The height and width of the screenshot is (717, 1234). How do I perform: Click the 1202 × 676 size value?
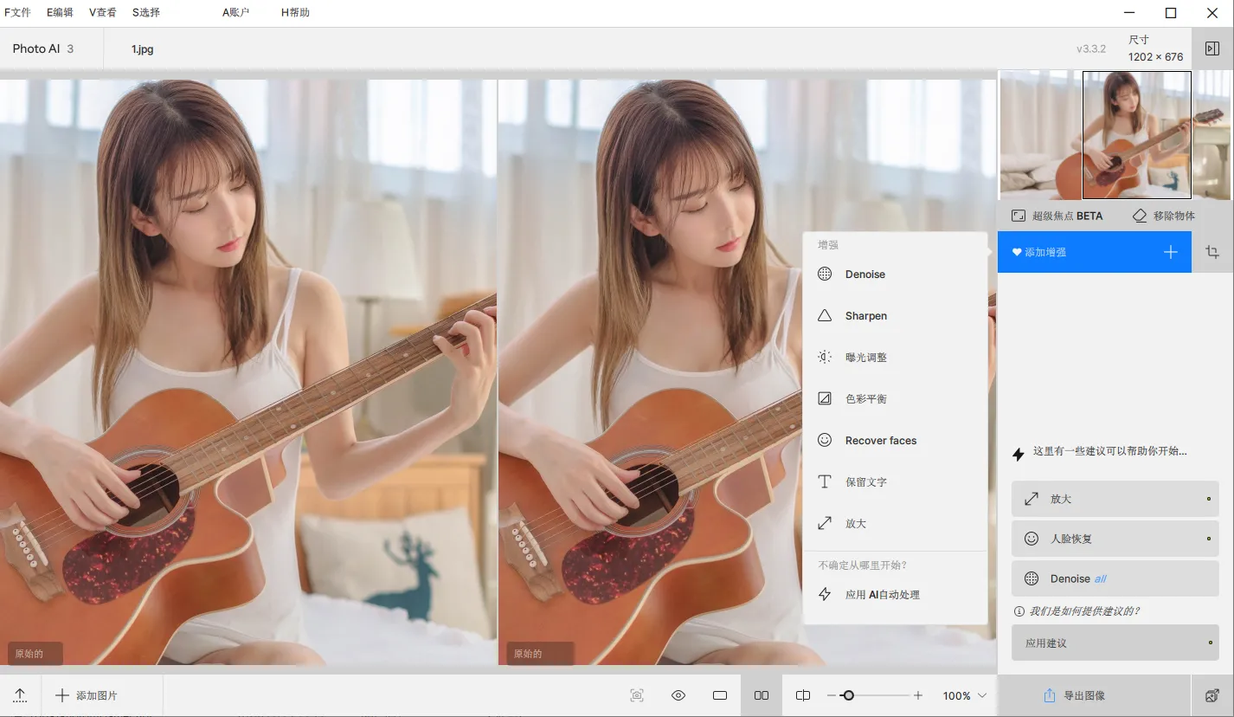pyautogui.click(x=1155, y=57)
